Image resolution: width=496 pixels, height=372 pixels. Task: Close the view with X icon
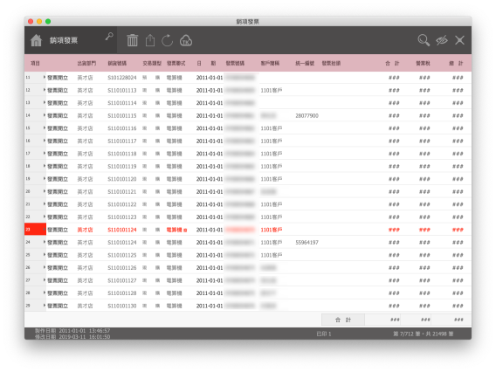tap(459, 40)
